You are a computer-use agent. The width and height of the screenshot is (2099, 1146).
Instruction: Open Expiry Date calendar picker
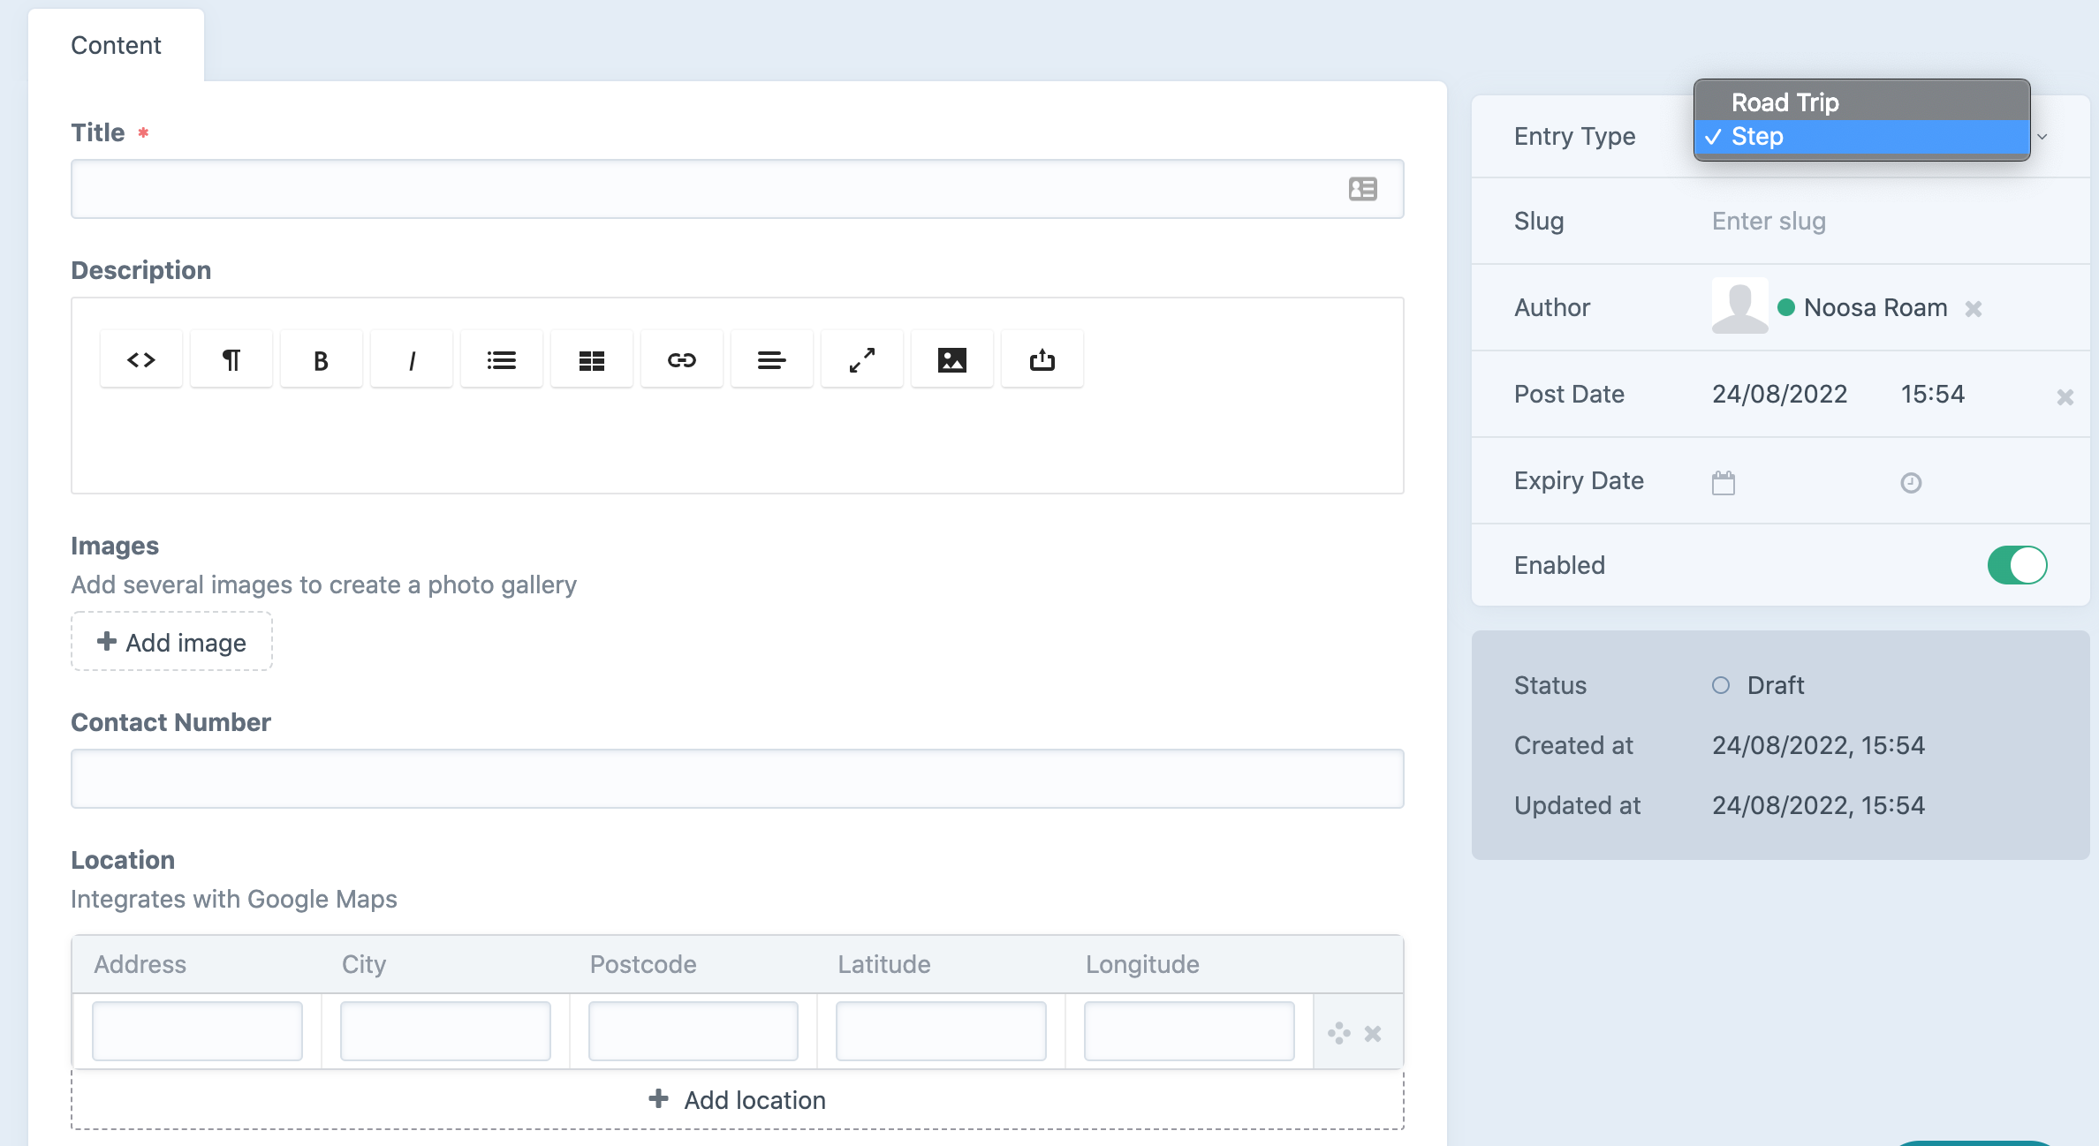1724,482
